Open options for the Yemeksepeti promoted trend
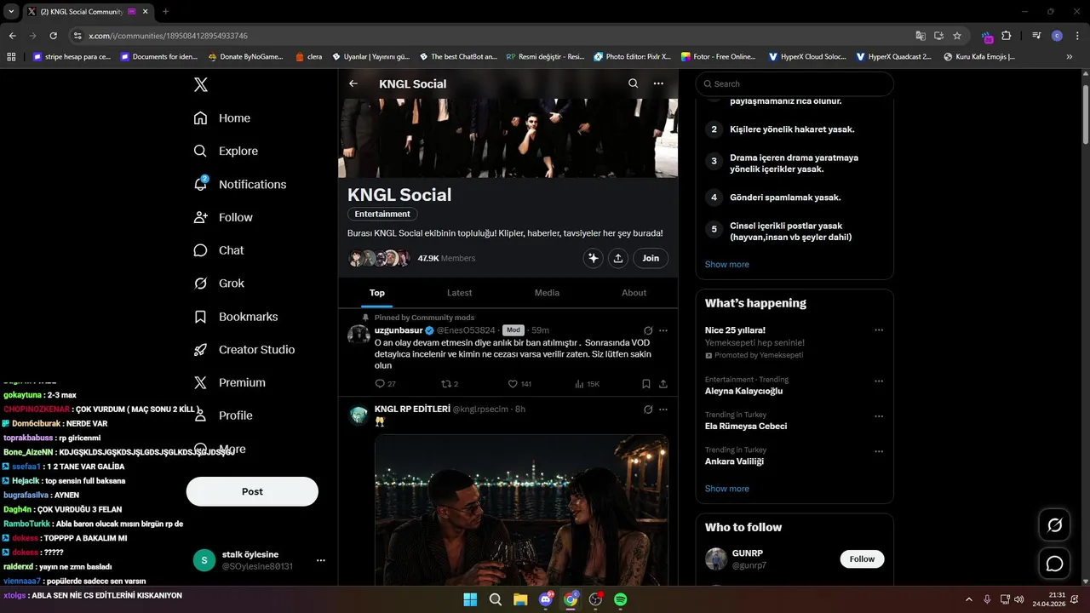Viewport: 1090px width, 613px height. click(879, 330)
